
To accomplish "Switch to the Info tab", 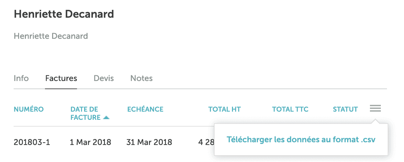I will (x=21, y=78).
